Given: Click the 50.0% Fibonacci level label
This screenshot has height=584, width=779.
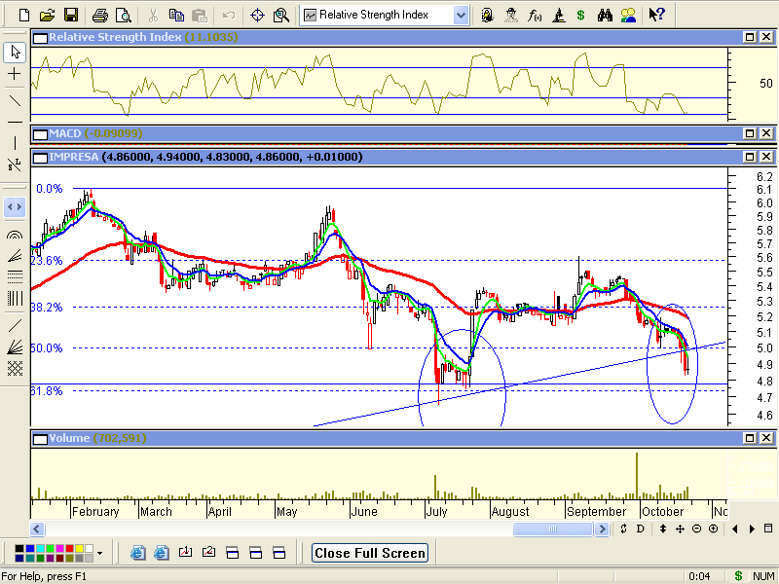Looking at the screenshot, I should coord(47,348).
